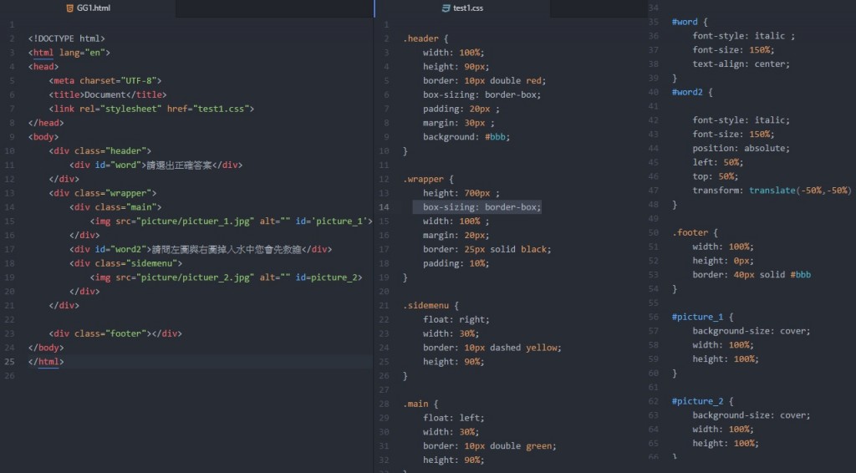Viewport: 856px width, 473px height.
Task: Click the div class="sidemenu" line
Action: (x=125, y=263)
